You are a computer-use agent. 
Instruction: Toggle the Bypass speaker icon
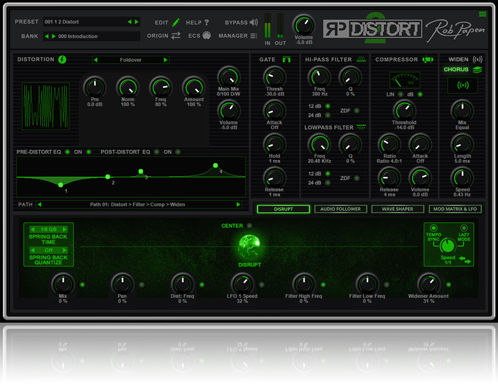pos(253,22)
